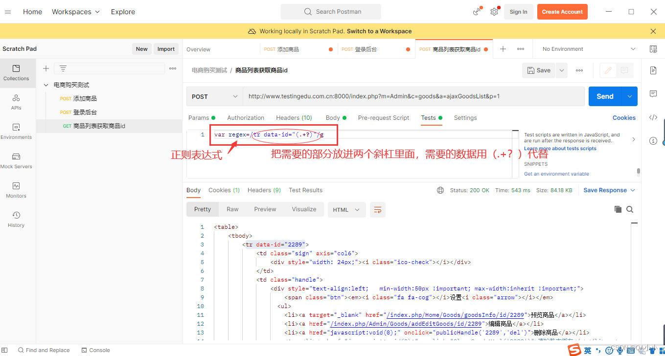This screenshot has height=356, width=665.
Task: Open collections view more options dots
Action: point(173,68)
